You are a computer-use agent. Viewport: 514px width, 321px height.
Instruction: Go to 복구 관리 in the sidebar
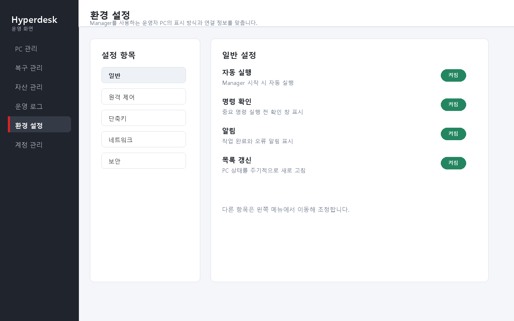tap(39, 68)
